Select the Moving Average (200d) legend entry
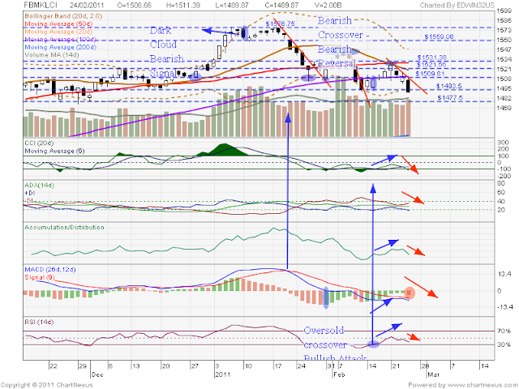This screenshot has height=389, width=519. pyautogui.click(x=60, y=47)
